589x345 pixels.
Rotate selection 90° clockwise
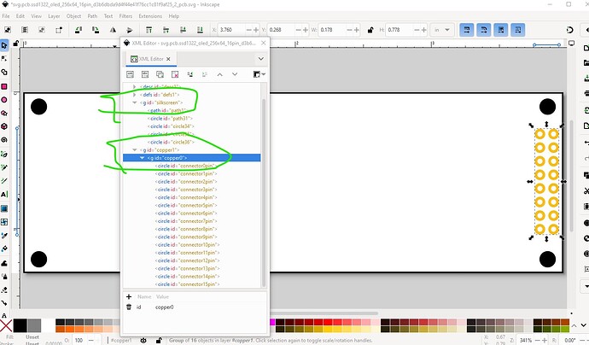point(96,30)
